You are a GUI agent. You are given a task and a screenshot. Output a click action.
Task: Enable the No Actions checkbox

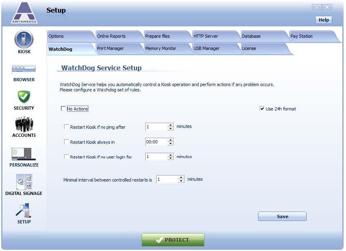[x=63, y=109]
